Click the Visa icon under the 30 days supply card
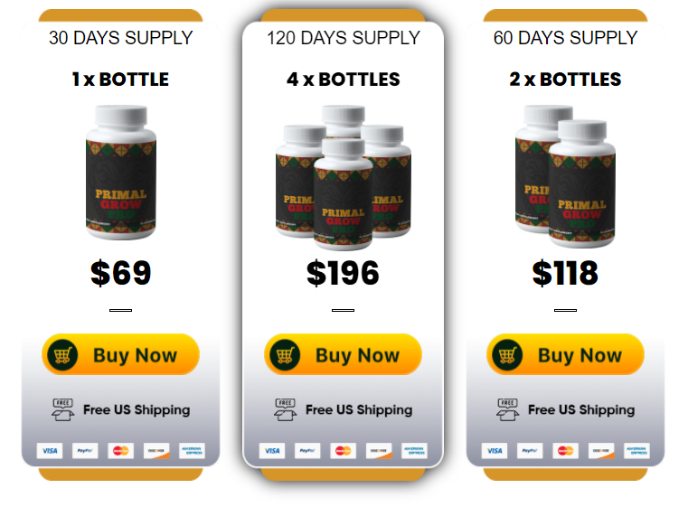Viewport: 688px width, 507px height. click(50, 450)
